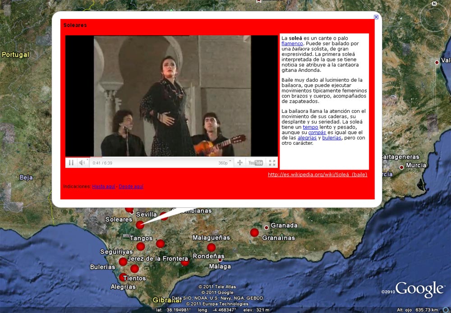Open the 360p video quality menu
Viewport: 451px width, 313px height.
tap(224, 163)
